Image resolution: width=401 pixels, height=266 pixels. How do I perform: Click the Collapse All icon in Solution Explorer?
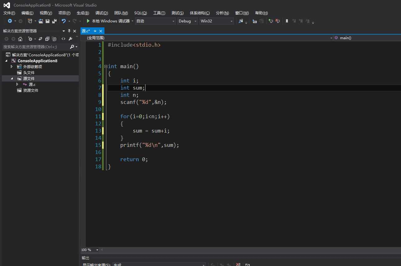[x=47, y=39]
